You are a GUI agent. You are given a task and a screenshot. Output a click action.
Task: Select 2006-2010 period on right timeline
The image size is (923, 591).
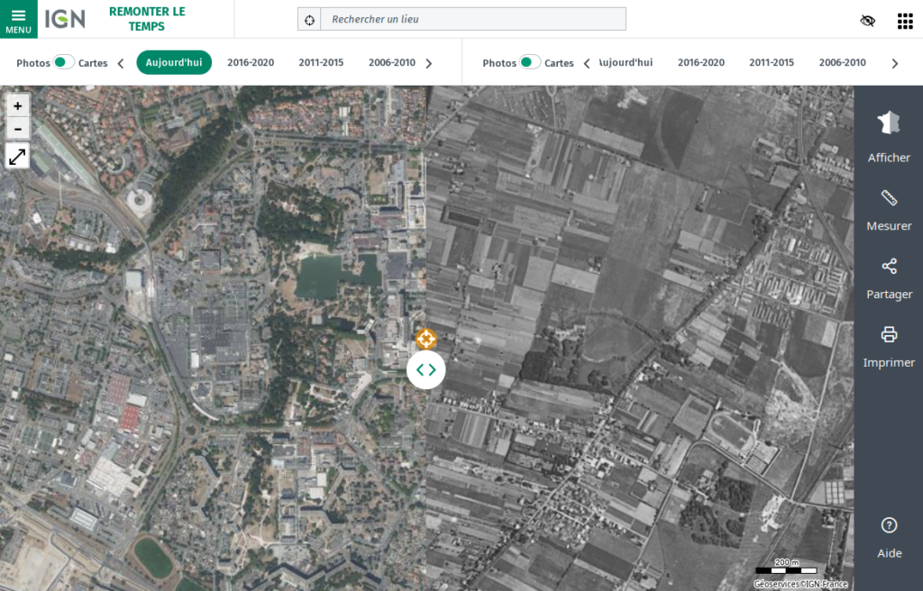tap(842, 63)
